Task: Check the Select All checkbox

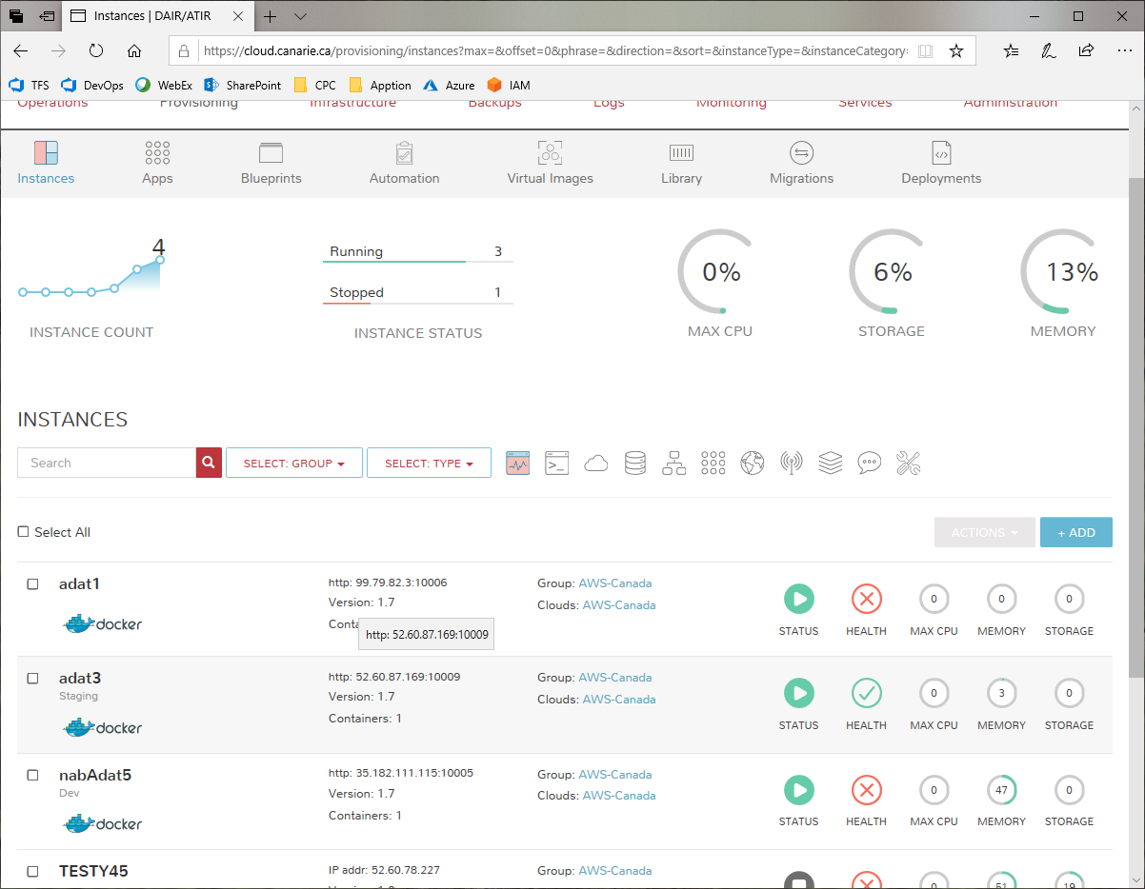Action: [x=24, y=532]
